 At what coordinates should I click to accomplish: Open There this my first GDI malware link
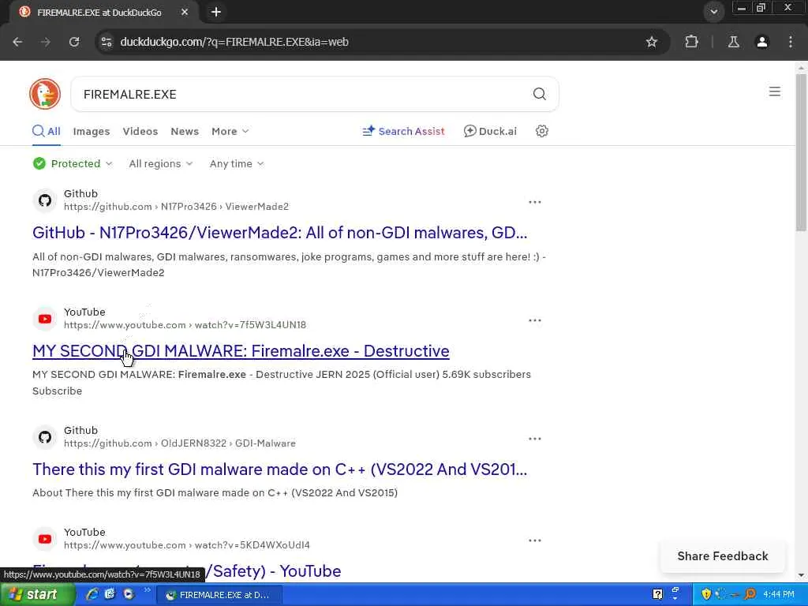(x=280, y=469)
